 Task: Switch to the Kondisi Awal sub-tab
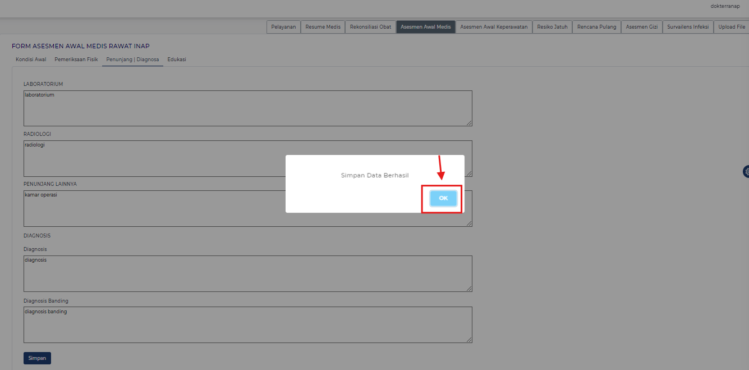(x=31, y=60)
